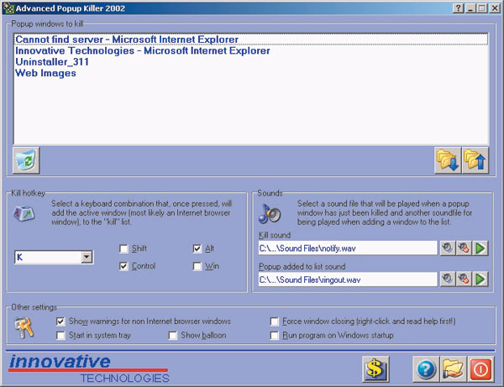Viewport: 504px width, 387px height.
Task: Enable Start in system tray
Action: coord(60,336)
